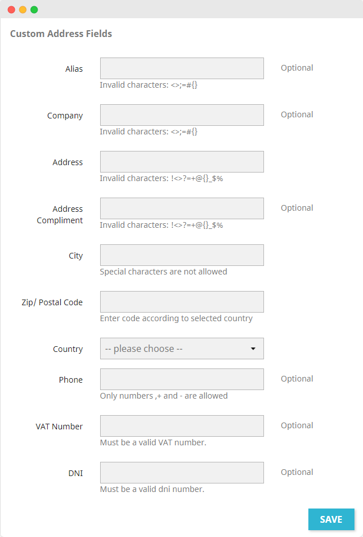
Task: Minimize window using yellow button
Action: [23, 10]
